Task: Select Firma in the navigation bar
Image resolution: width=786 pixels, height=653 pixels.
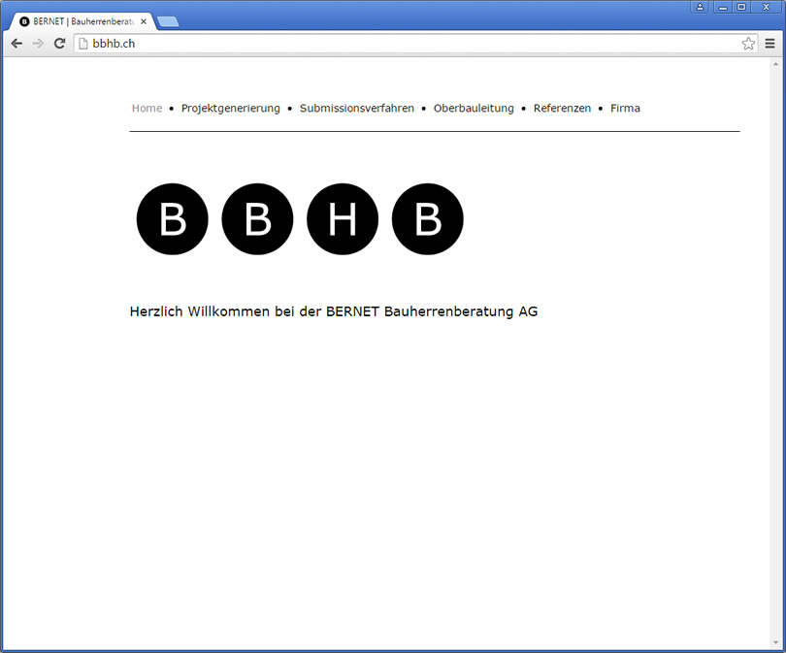Action: (x=625, y=109)
